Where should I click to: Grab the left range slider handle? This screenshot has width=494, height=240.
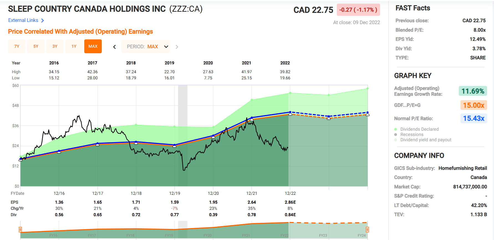20,229
